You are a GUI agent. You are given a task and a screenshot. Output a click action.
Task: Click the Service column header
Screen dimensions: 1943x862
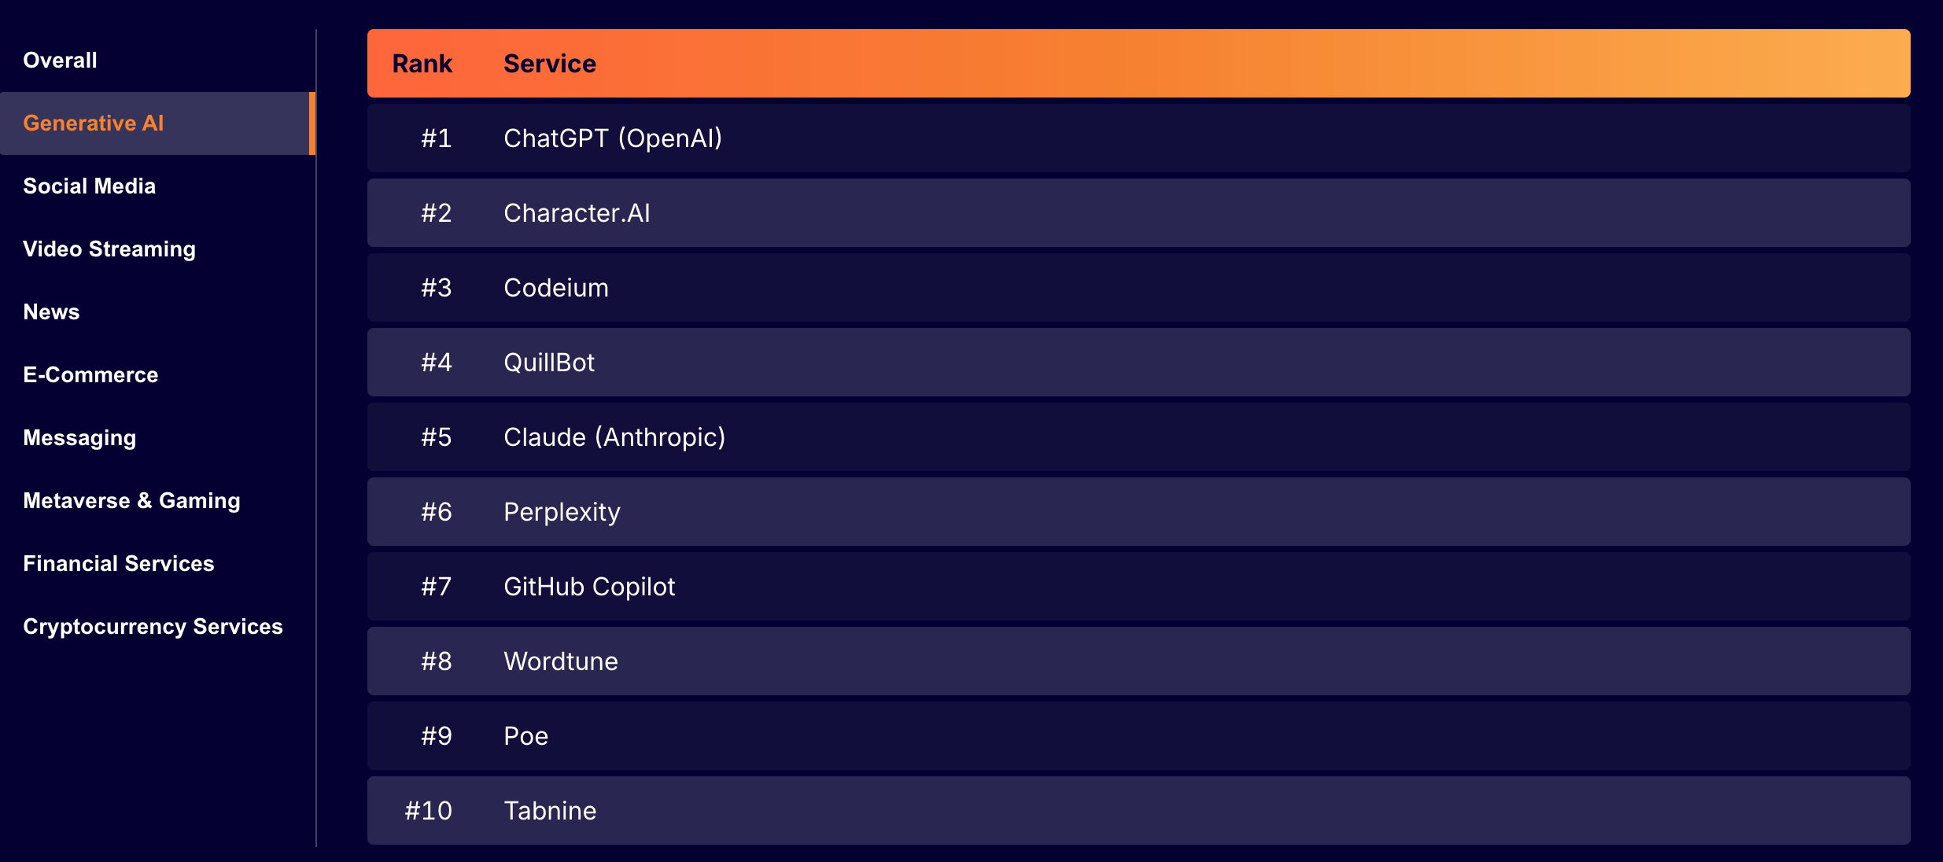pos(549,64)
